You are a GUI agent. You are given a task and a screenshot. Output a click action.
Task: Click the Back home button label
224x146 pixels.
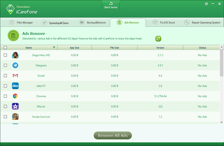click(111, 7)
